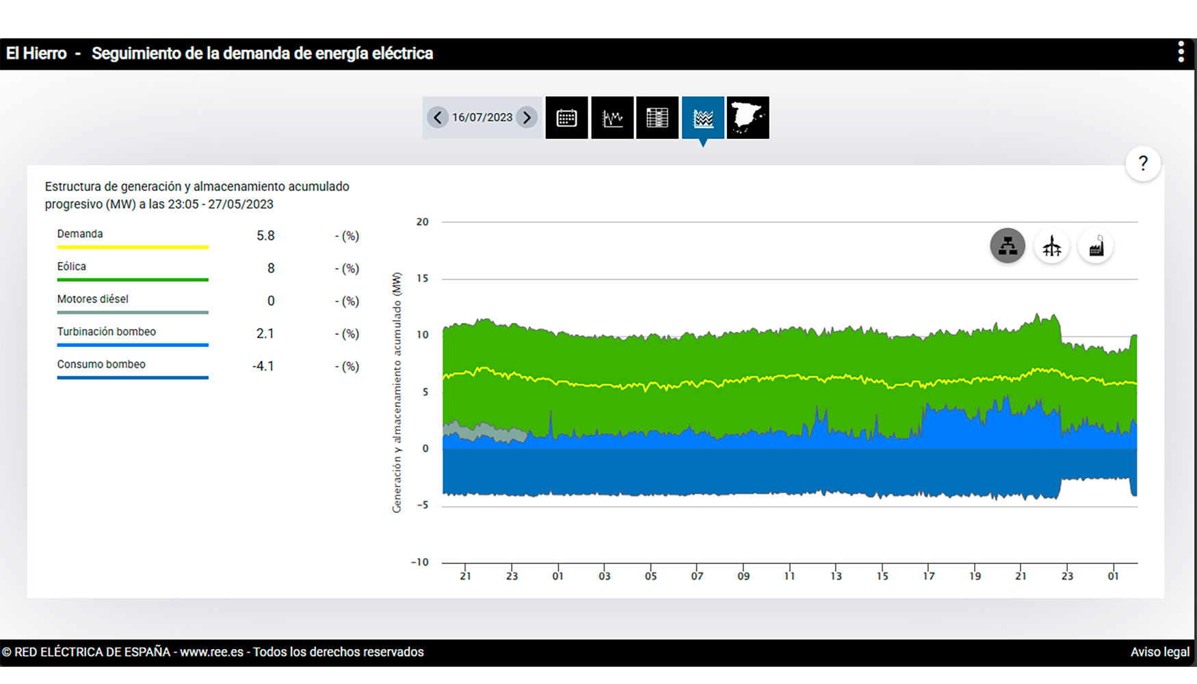The height and width of the screenshot is (684, 1197).
Task: Toggle the Motores diésel legend entry
Action: pyautogui.click(x=93, y=299)
